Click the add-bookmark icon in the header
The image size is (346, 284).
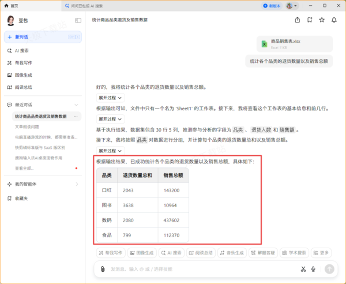(310, 20)
